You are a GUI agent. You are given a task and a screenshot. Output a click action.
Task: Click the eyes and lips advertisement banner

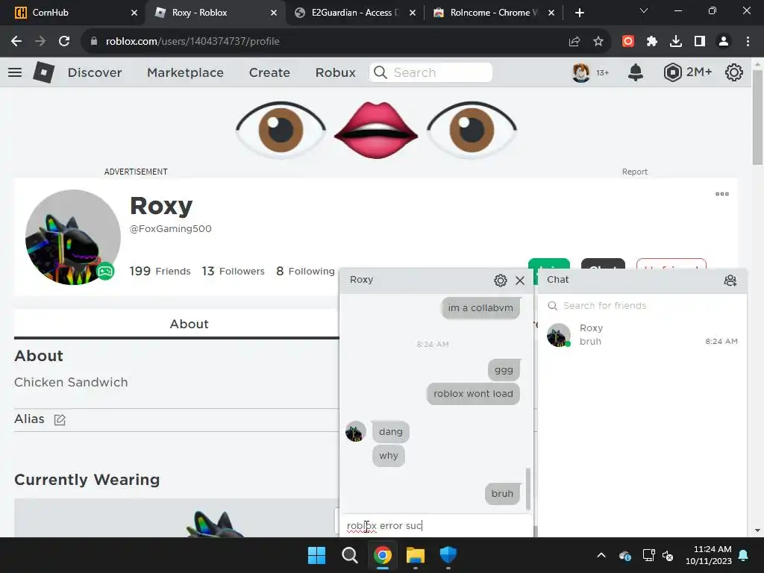pos(376,130)
